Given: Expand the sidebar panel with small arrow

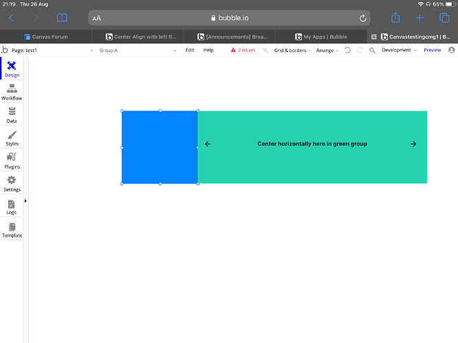Looking at the screenshot, I should (x=25, y=201).
